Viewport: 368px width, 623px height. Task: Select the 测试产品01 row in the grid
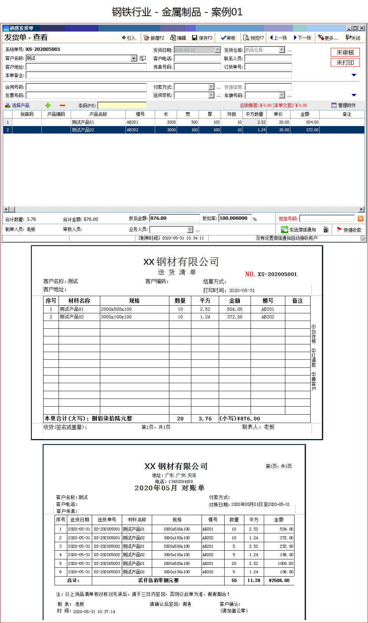point(184,122)
